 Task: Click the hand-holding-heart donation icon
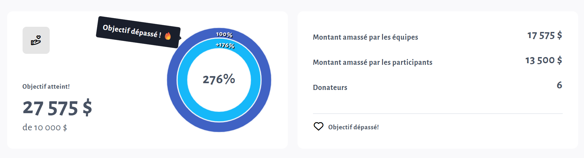click(x=36, y=40)
